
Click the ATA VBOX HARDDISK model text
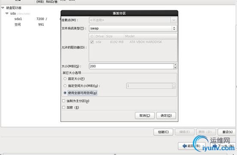[x=146, y=42]
